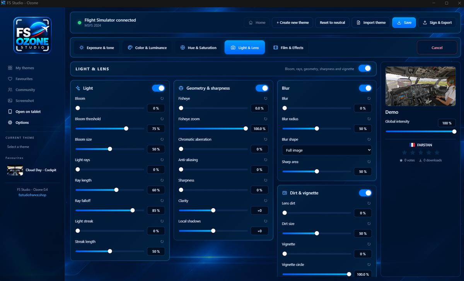464x281 pixels.
Task: Click the Fisheye reset icon
Action: pyautogui.click(x=265, y=99)
